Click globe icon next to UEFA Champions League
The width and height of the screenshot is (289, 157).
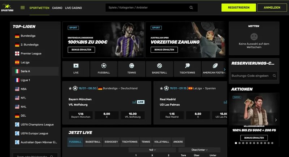(x=17, y=125)
